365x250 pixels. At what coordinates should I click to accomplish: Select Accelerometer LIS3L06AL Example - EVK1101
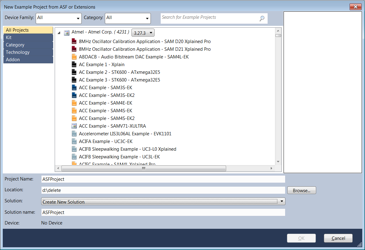(125, 134)
